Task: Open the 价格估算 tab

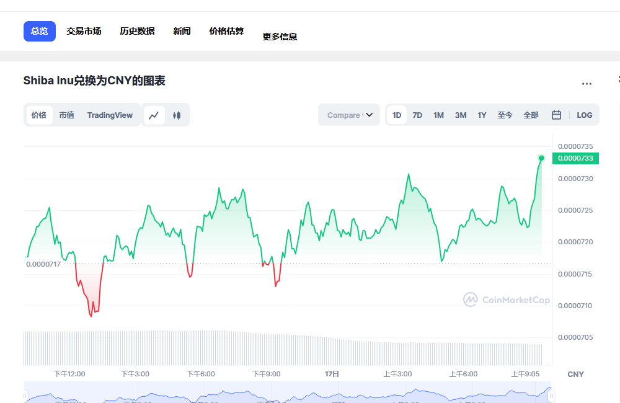Action: (226, 31)
